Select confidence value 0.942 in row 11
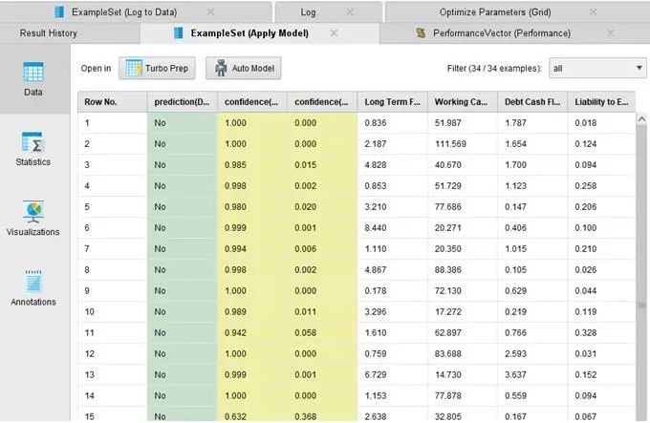 (x=235, y=333)
